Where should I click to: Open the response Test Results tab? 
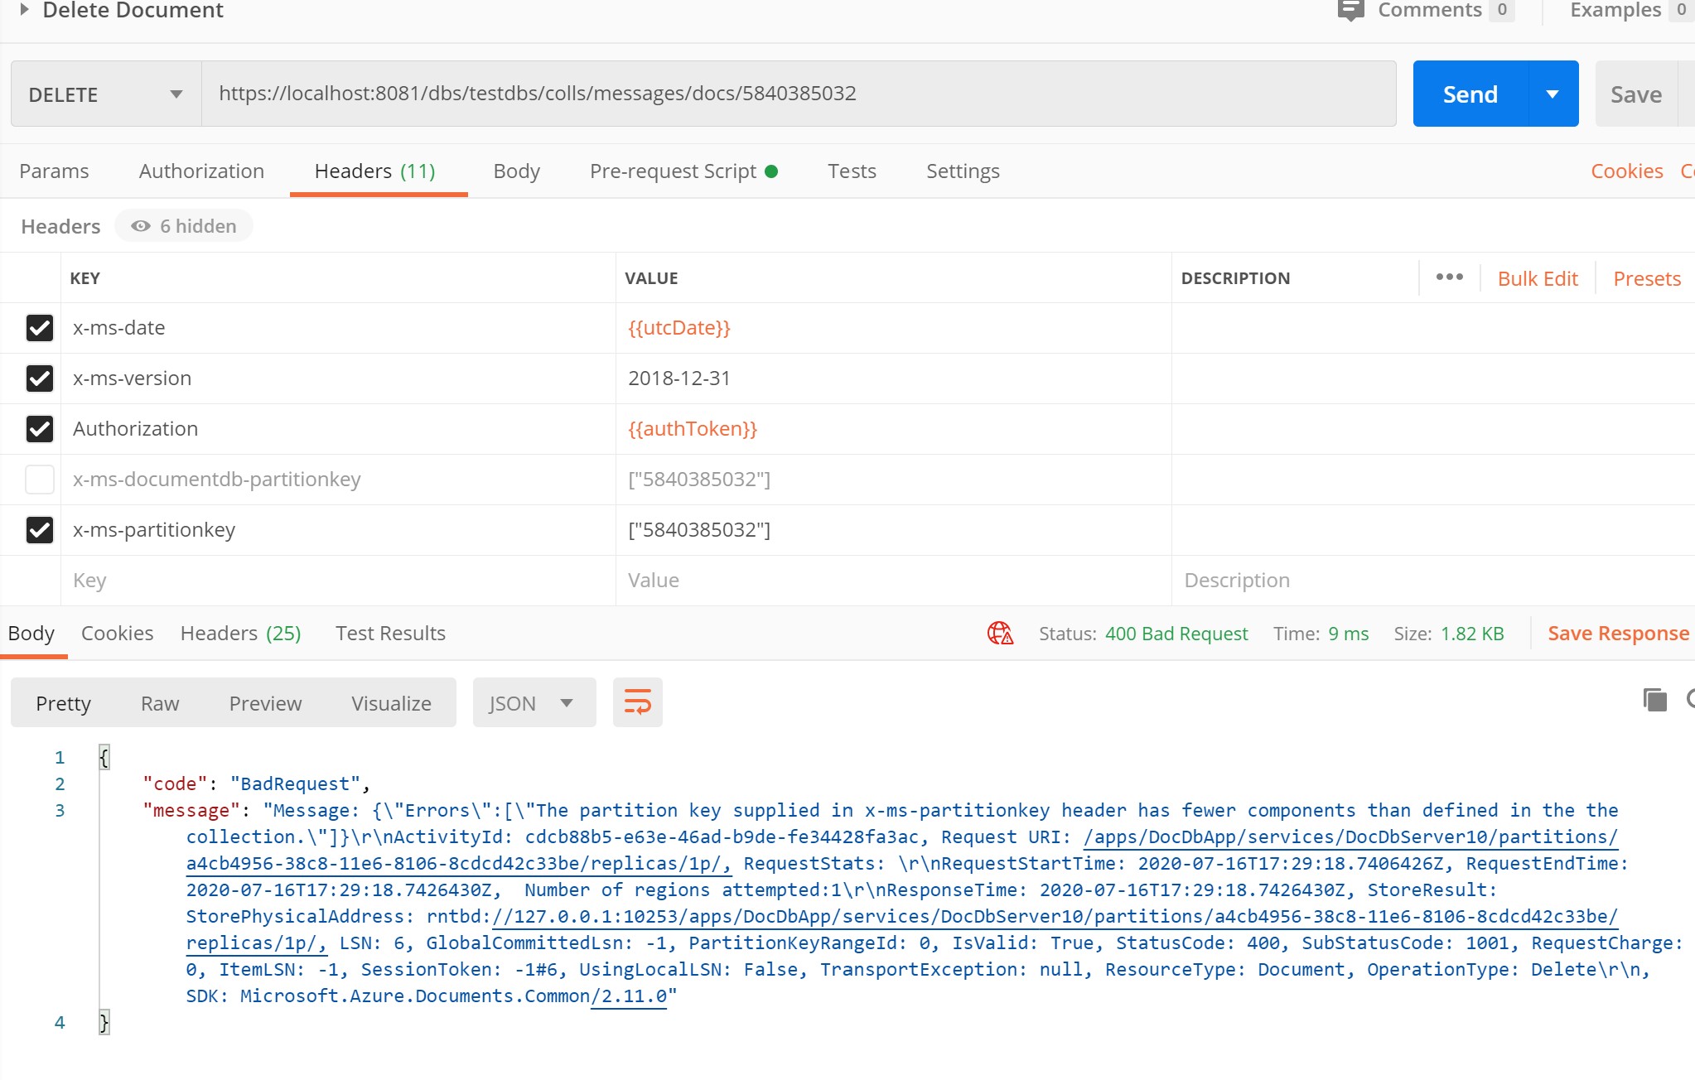click(390, 634)
